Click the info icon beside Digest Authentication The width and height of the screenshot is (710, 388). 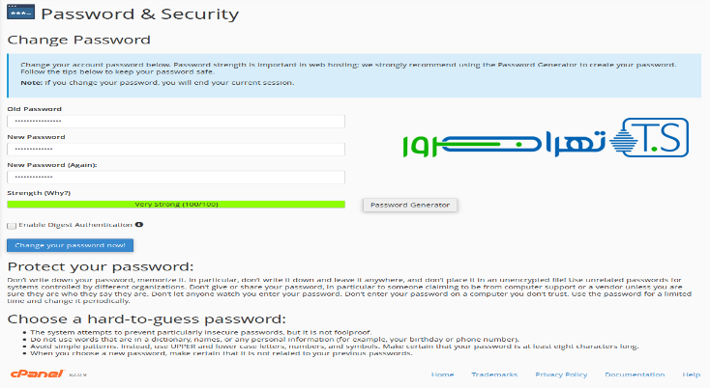pos(139,224)
